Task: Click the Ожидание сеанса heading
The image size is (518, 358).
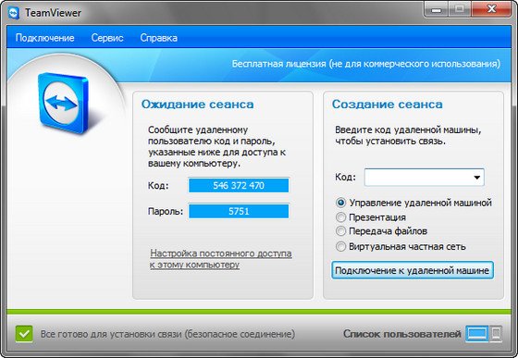Action: (x=198, y=104)
